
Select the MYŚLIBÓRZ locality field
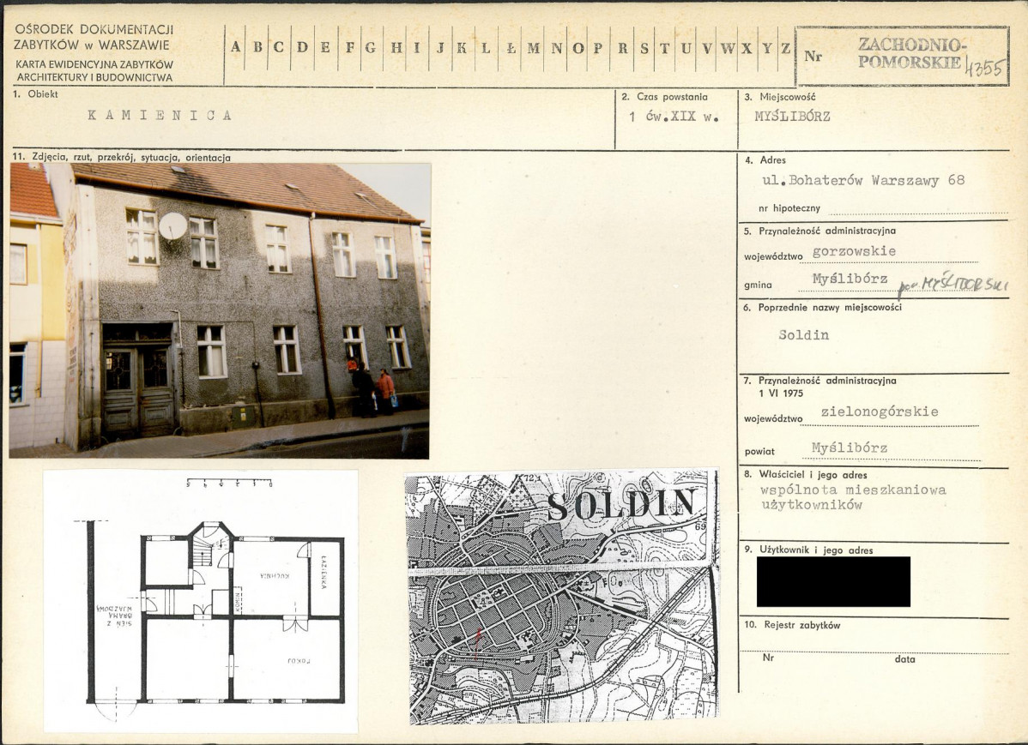point(792,117)
